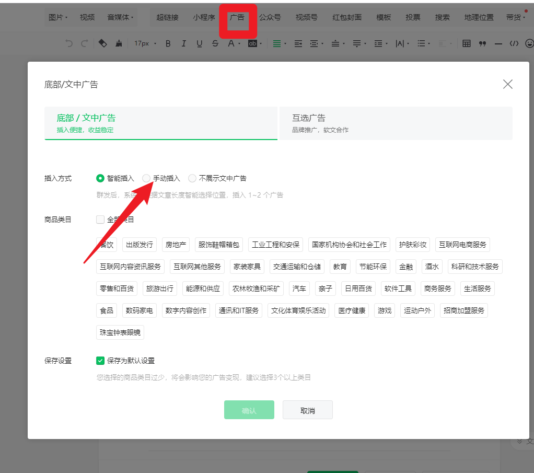534x473 pixels.
Task: Click the line height icon
Action: tap(378, 43)
